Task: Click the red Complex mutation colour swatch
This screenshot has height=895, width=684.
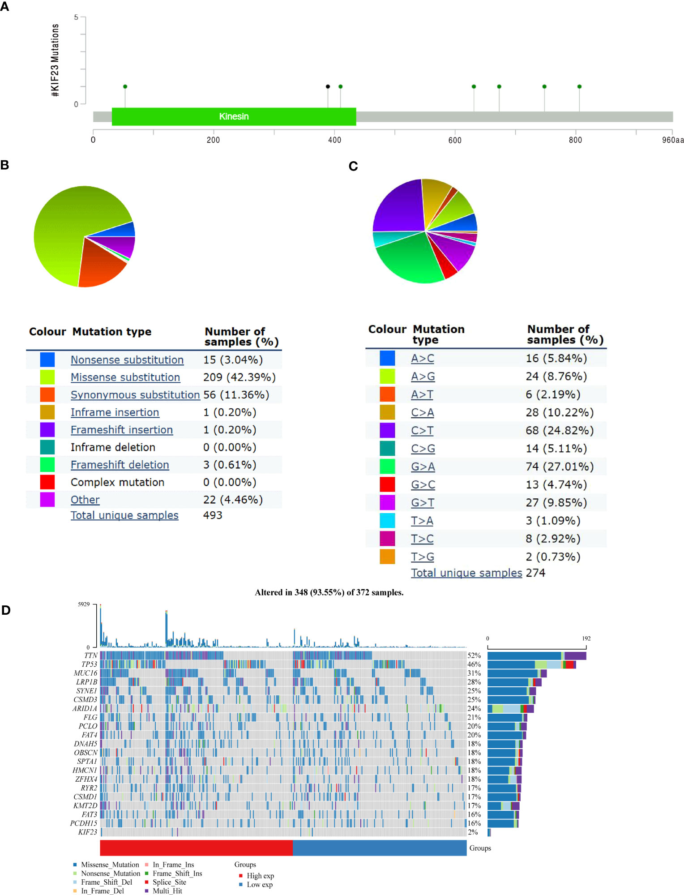Action: (x=47, y=482)
